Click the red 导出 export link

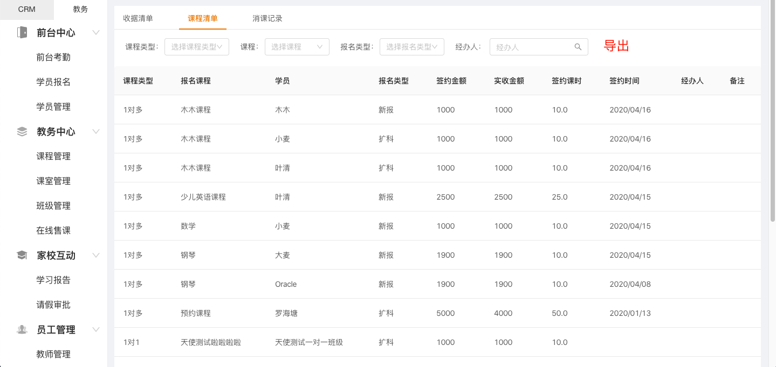[x=616, y=46]
